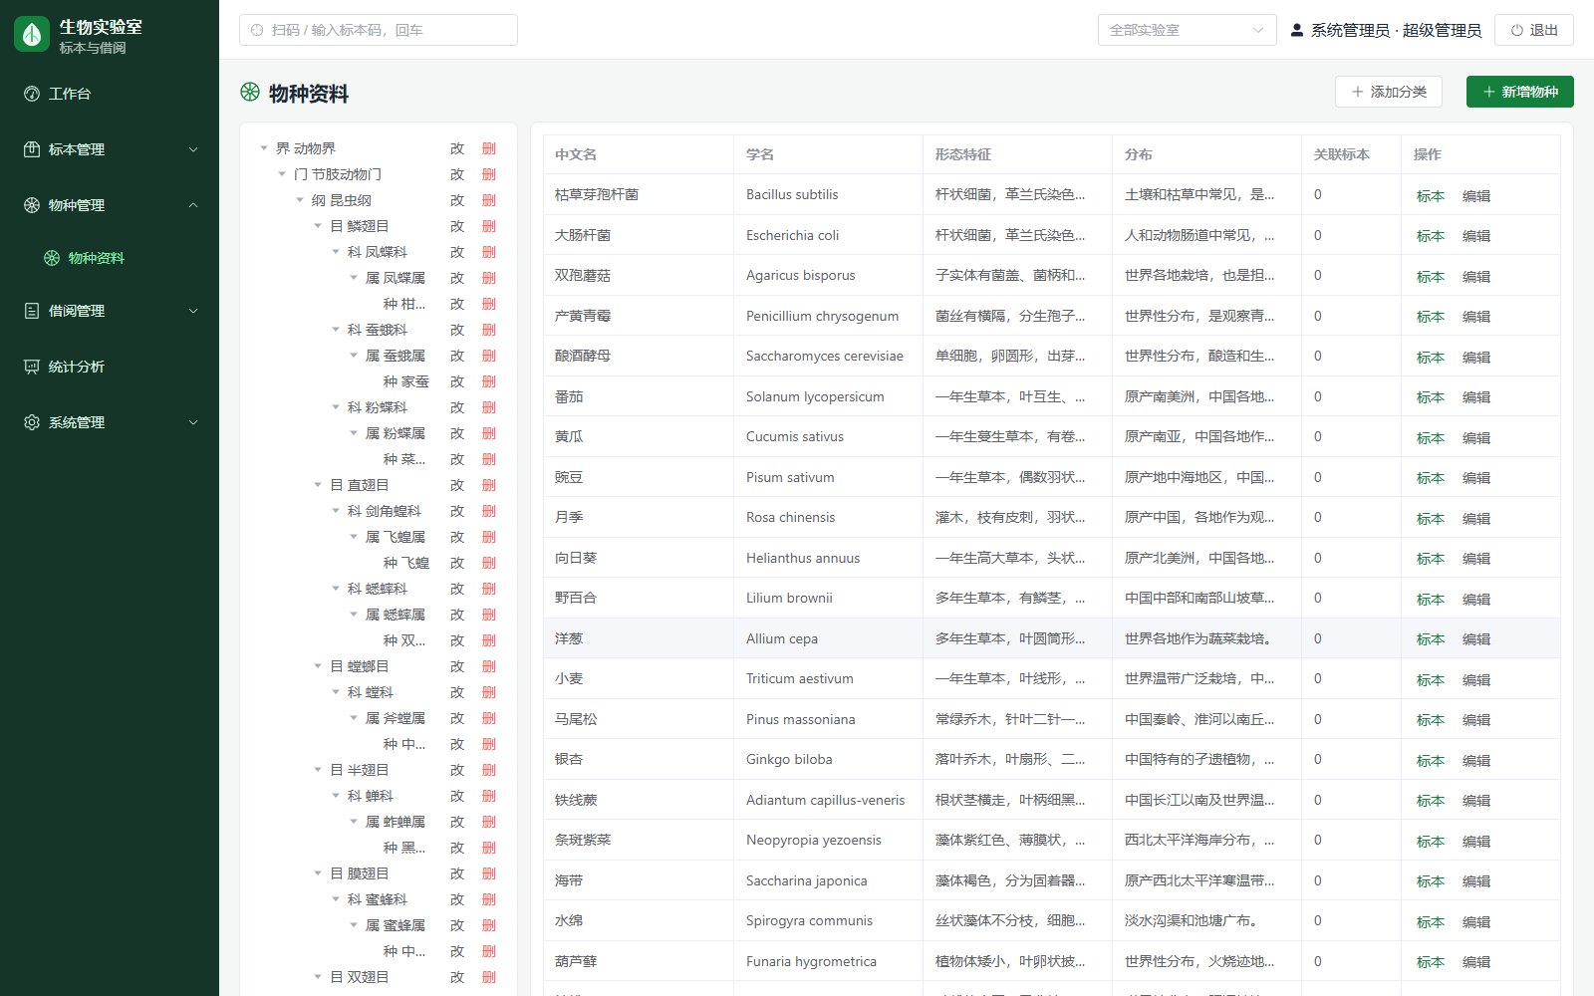Edit the 洋葱 species row
The height and width of the screenshot is (996, 1594).
[1476, 639]
